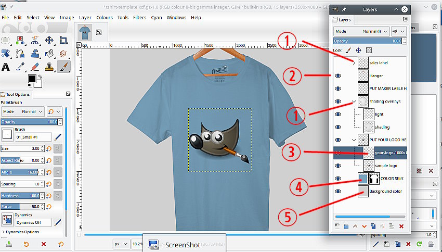Viewport: 442px width, 252px height.
Task: Edit dynamics pencil icon beside Dynamics Off
Action: [58, 222]
